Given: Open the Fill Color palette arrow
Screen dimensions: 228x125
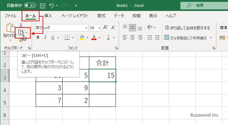Looking at the screenshot, I should pos(87,38).
